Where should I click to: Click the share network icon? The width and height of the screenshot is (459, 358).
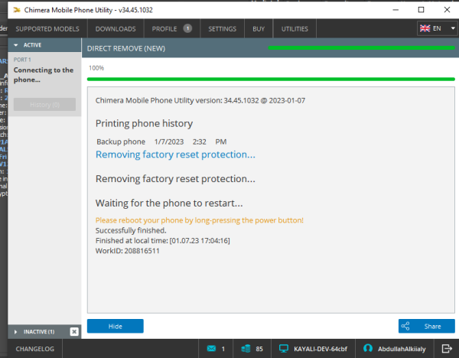tap(405, 326)
